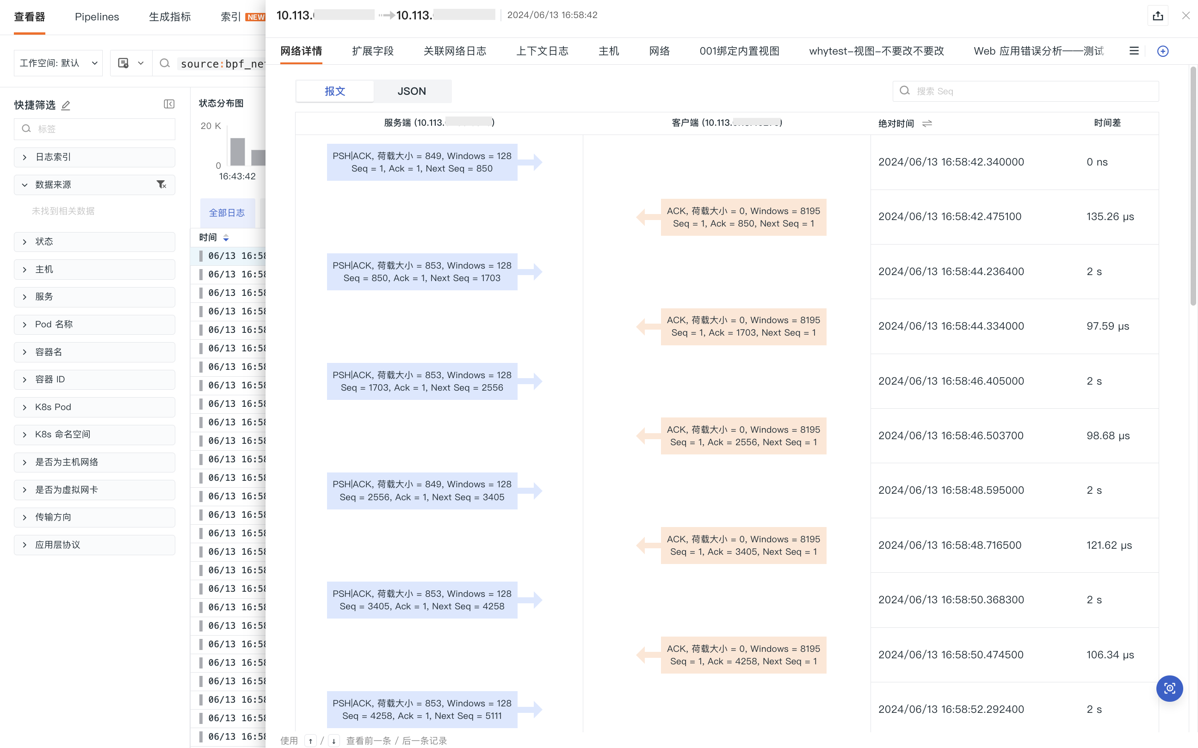
Task: Switch to JSON view
Action: pos(412,92)
